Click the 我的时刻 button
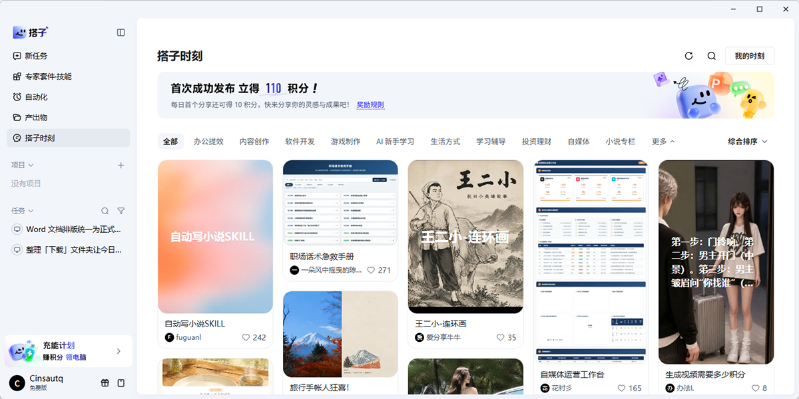This screenshot has width=799, height=399. 750,56
